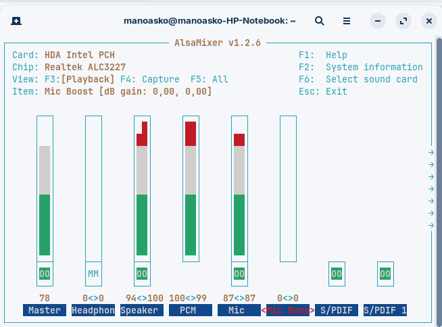442x327 pixels.
Task: Select the highlighted Mic Boost label
Action: 288,310
